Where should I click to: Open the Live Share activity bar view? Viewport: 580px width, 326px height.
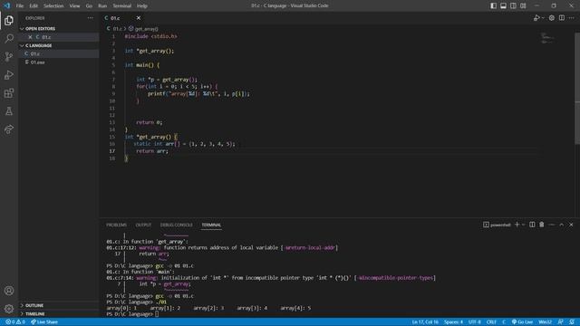tap(9, 129)
